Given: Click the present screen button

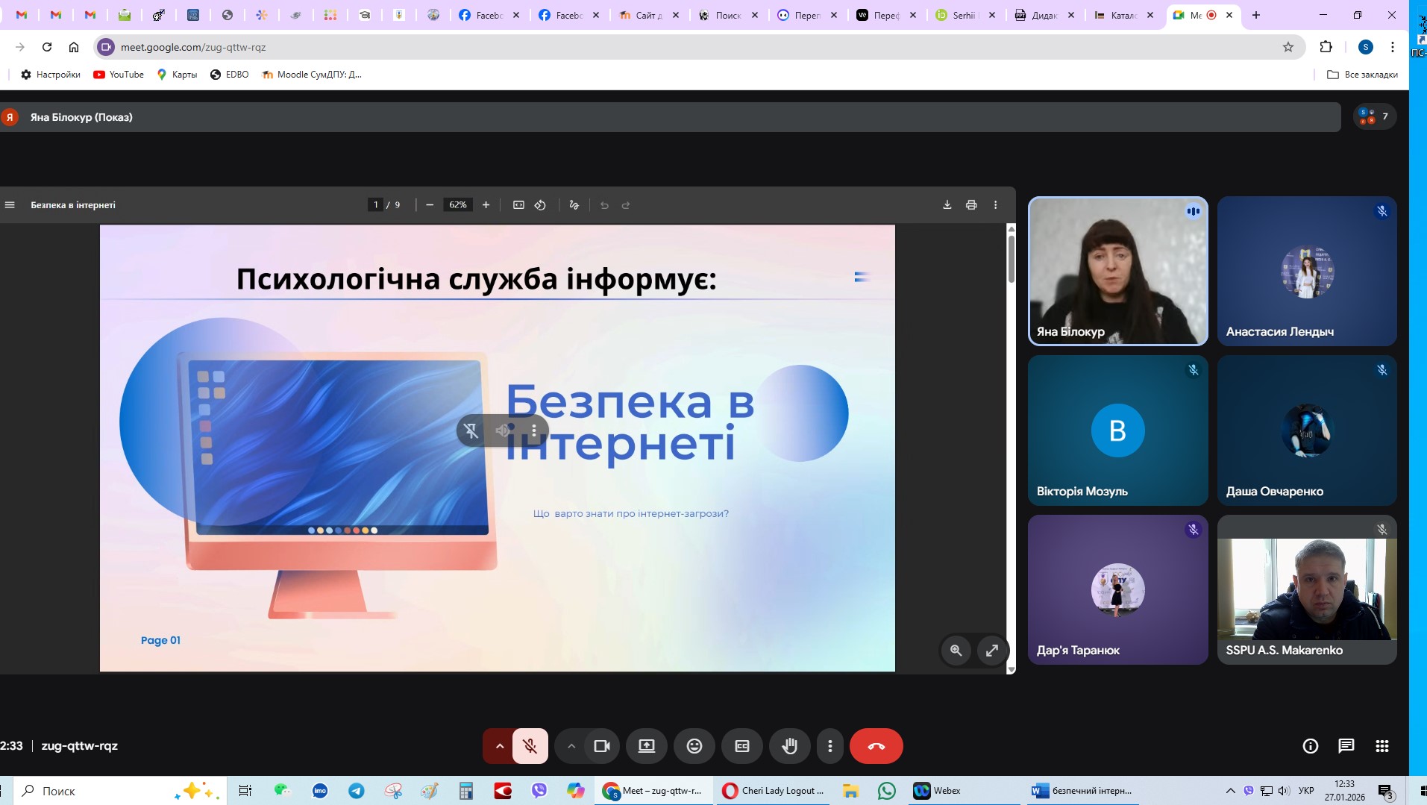Looking at the screenshot, I should (646, 746).
